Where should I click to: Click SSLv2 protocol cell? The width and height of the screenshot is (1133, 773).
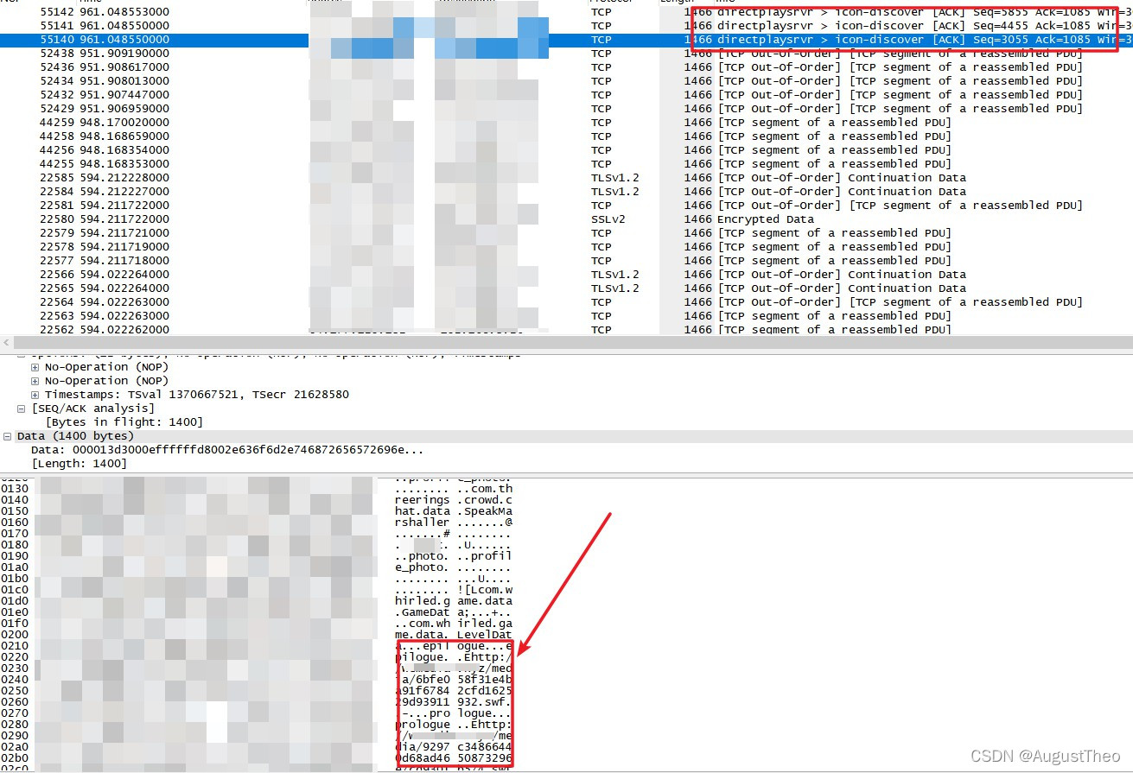tap(609, 219)
